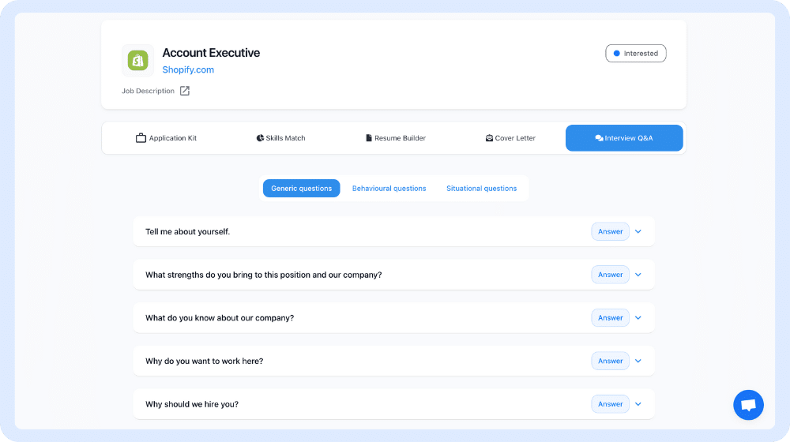Click the Resume Builder document icon
790x442 pixels.
point(369,138)
